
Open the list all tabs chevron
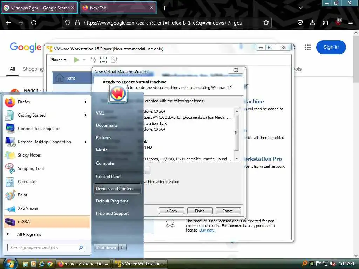[x=300, y=8]
